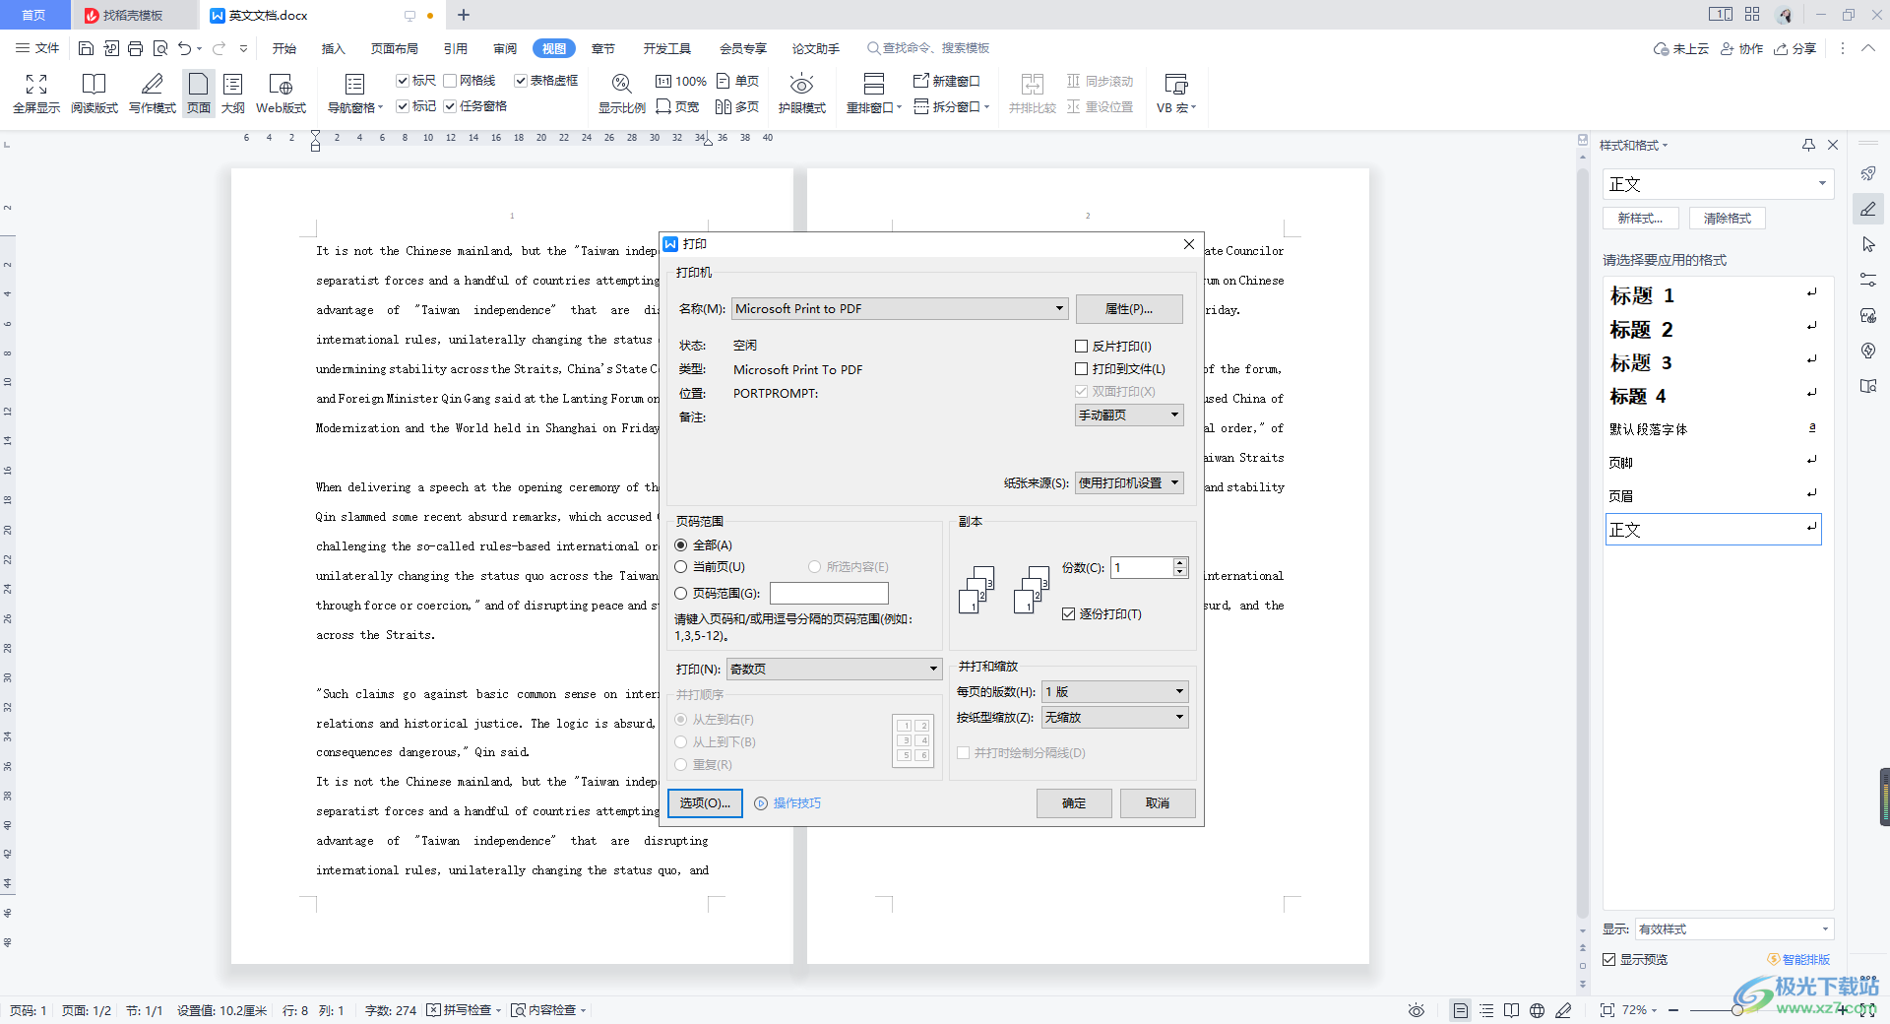Click the print preview icon
The height and width of the screenshot is (1024, 1890).
click(159, 47)
